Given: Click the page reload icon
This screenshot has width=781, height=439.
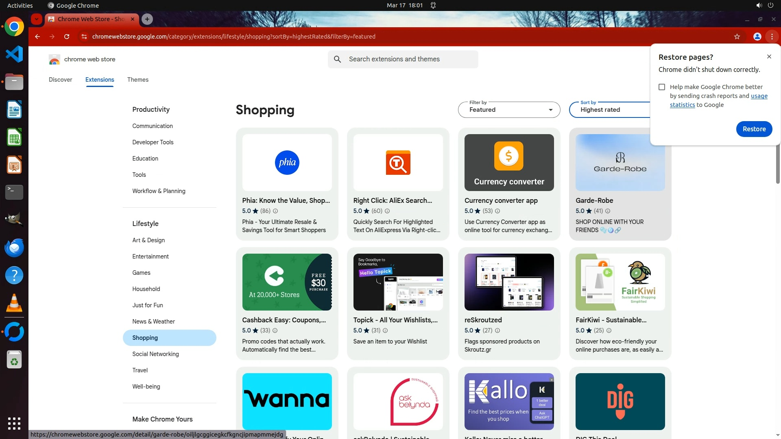Looking at the screenshot, I should (x=67, y=37).
